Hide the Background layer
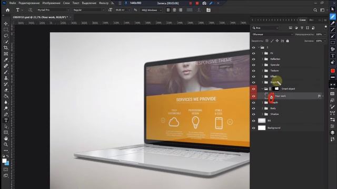 [x=254, y=128]
